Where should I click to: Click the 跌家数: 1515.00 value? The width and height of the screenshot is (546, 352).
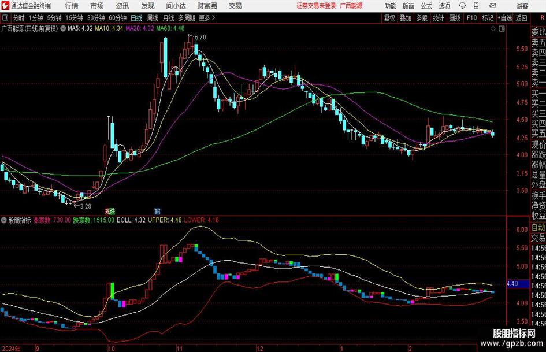94,220
